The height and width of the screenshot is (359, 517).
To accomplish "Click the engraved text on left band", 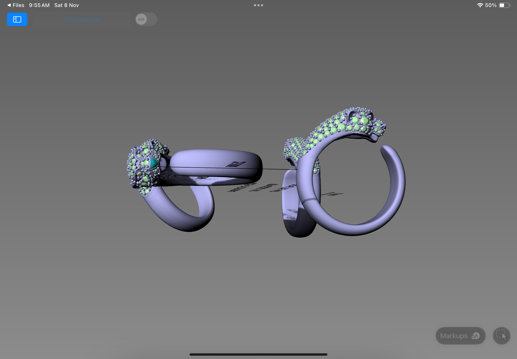I will point(236,164).
